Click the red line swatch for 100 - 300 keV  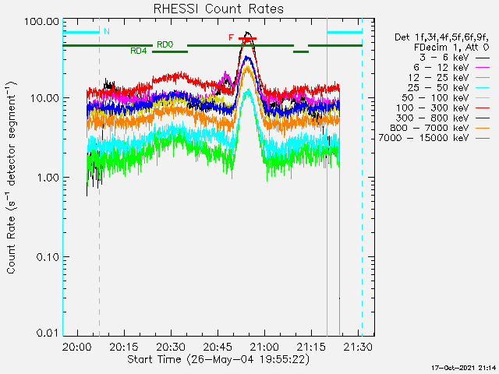pyautogui.click(x=483, y=108)
